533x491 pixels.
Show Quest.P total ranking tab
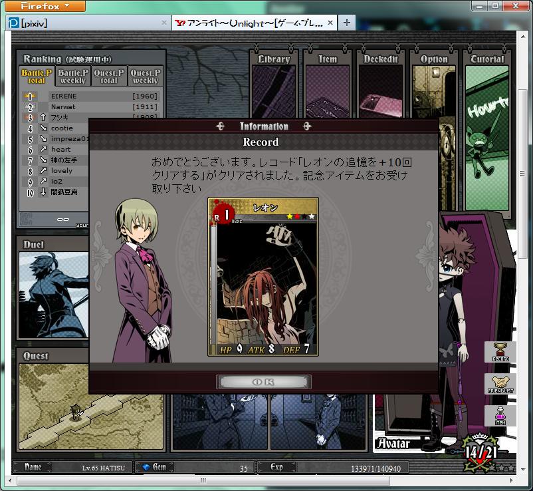pos(109,77)
